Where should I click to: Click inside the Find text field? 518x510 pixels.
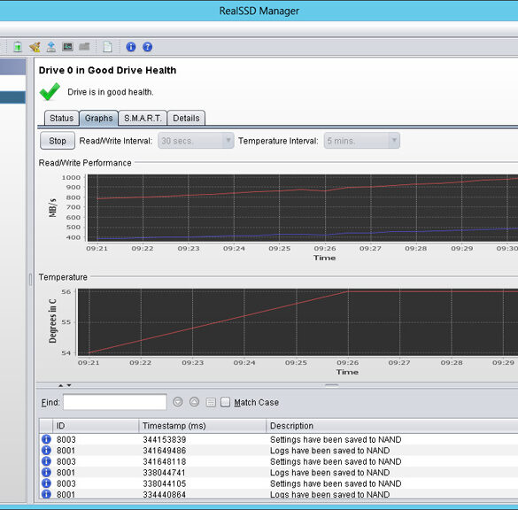[114, 402]
